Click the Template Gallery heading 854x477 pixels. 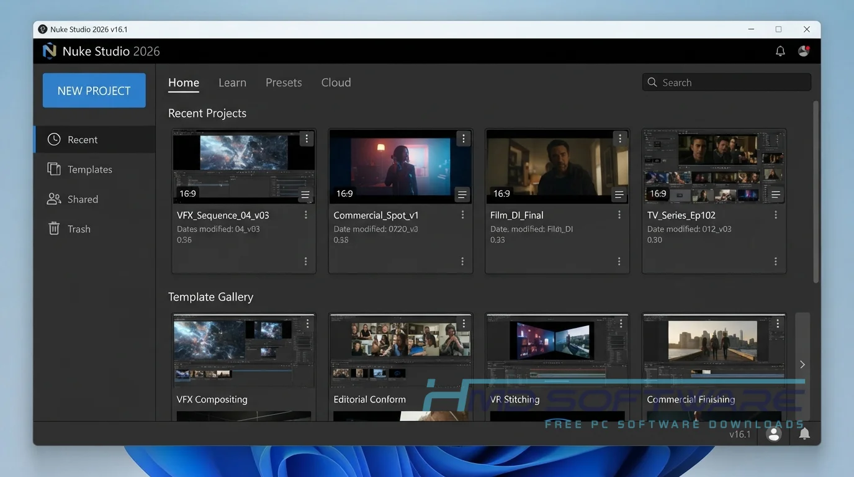pyautogui.click(x=210, y=297)
